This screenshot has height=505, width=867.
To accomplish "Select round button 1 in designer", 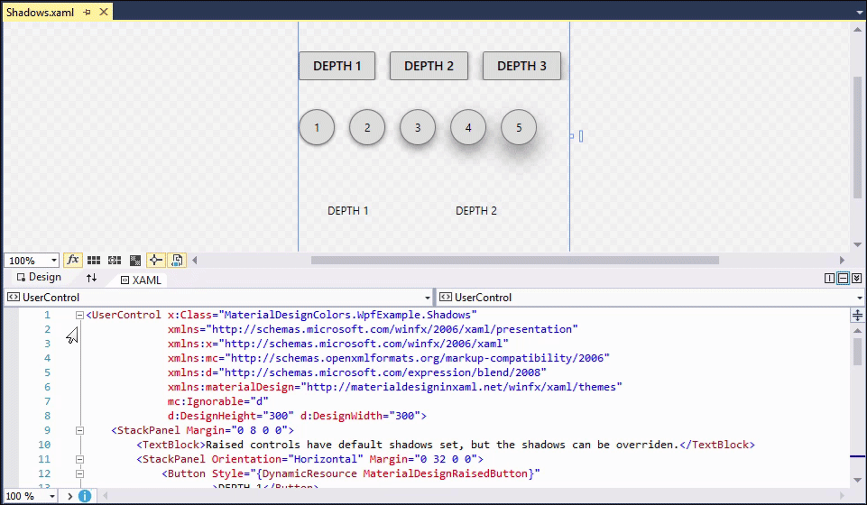I will pos(317,128).
